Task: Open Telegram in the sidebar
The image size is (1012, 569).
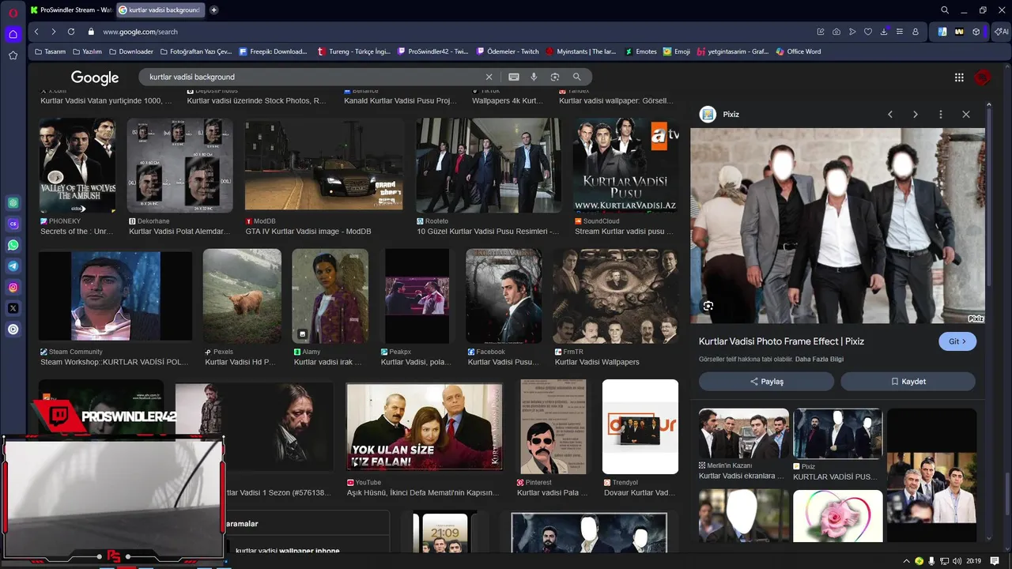Action: point(13,266)
